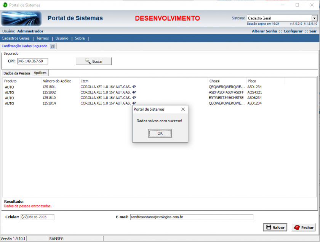Screen dimensions: 320x242
Task: Click OK in the success dialog
Action: tap(160, 133)
